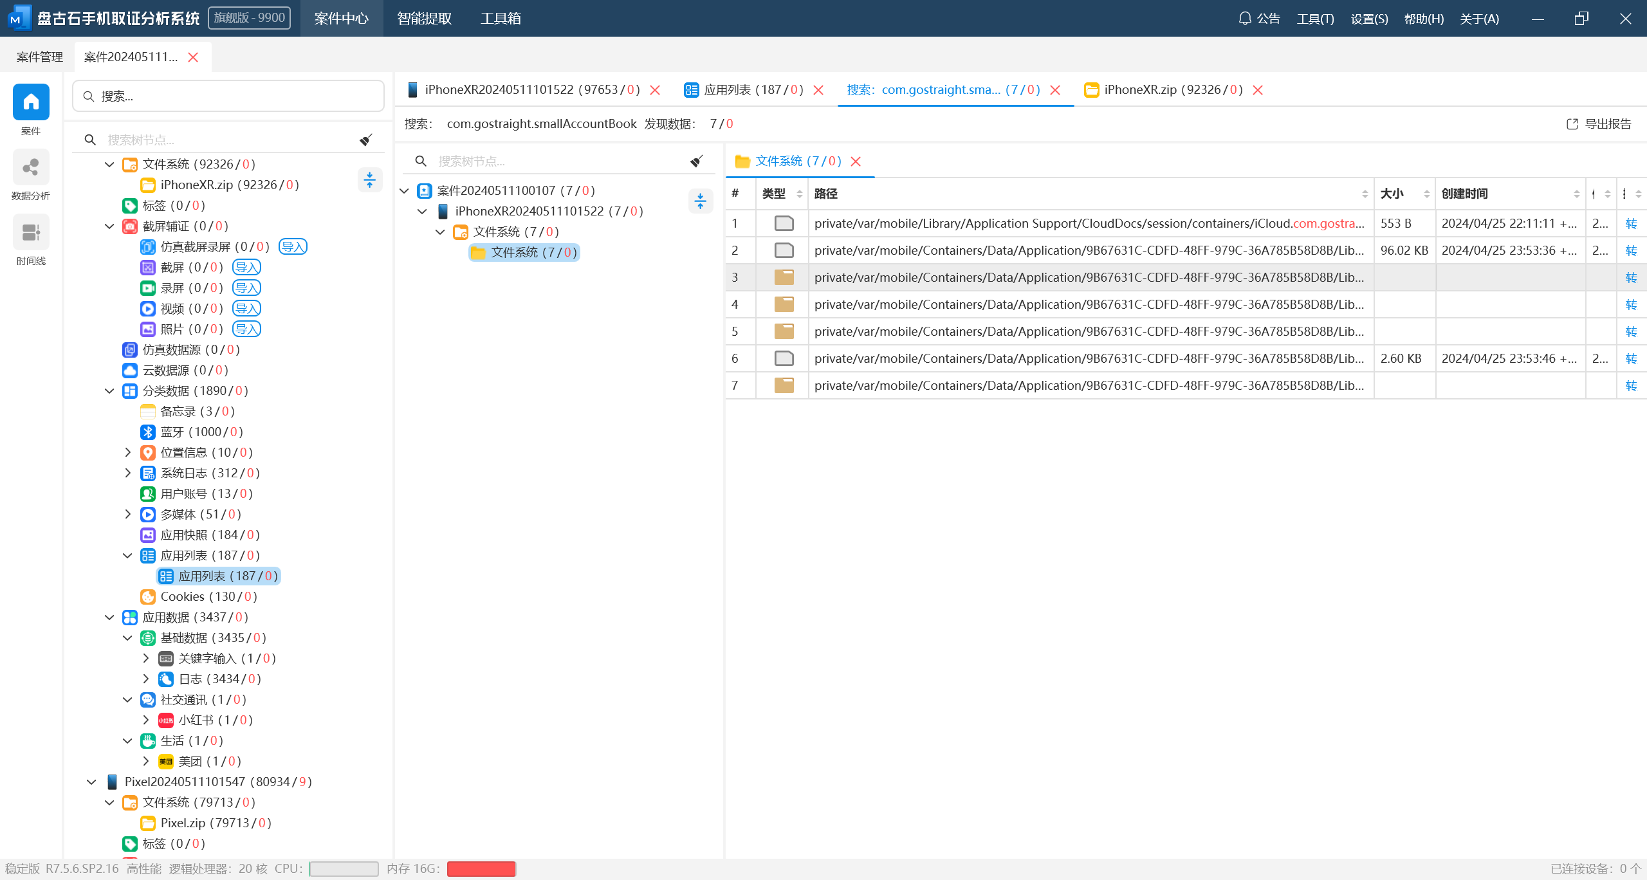Open the 时间线 sidebar icon
The height and width of the screenshot is (880, 1647).
[x=31, y=233]
